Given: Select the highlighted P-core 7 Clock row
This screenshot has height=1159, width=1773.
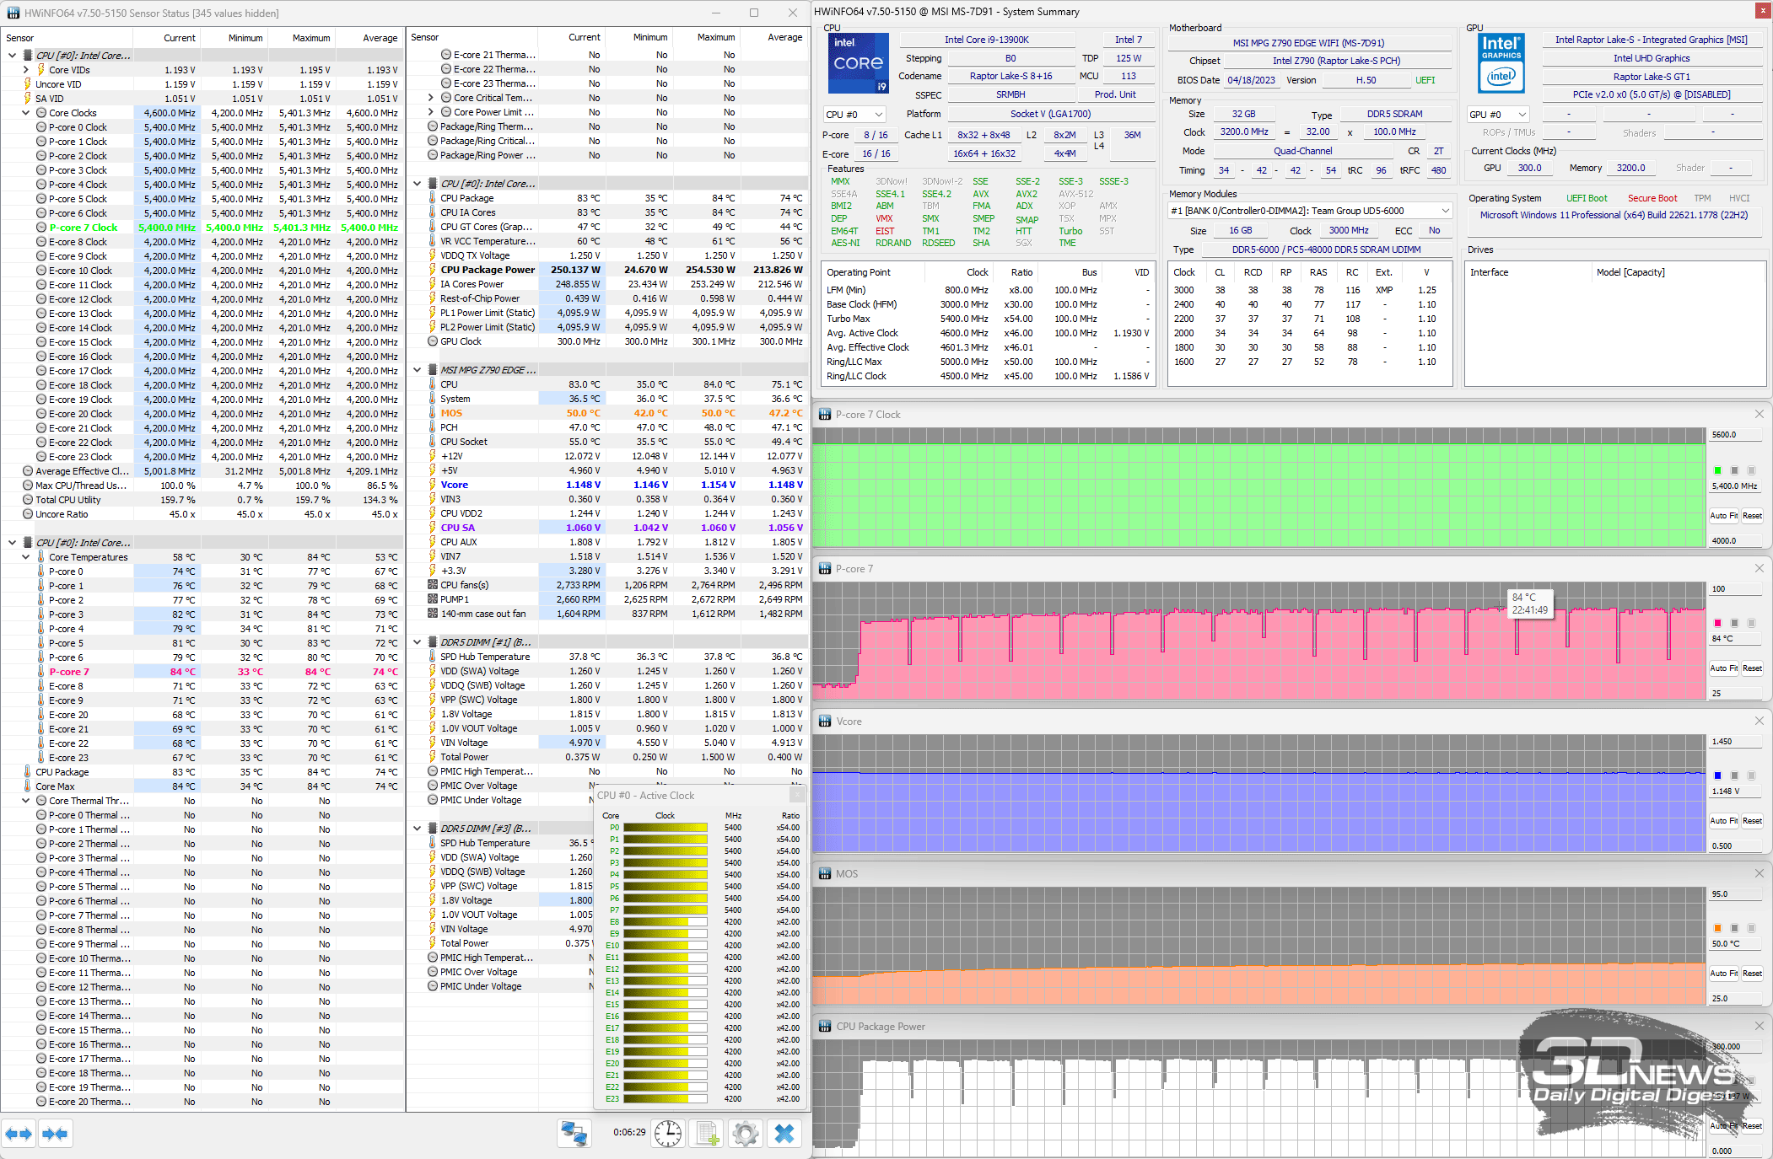Looking at the screenshot, I should point(203,228).
